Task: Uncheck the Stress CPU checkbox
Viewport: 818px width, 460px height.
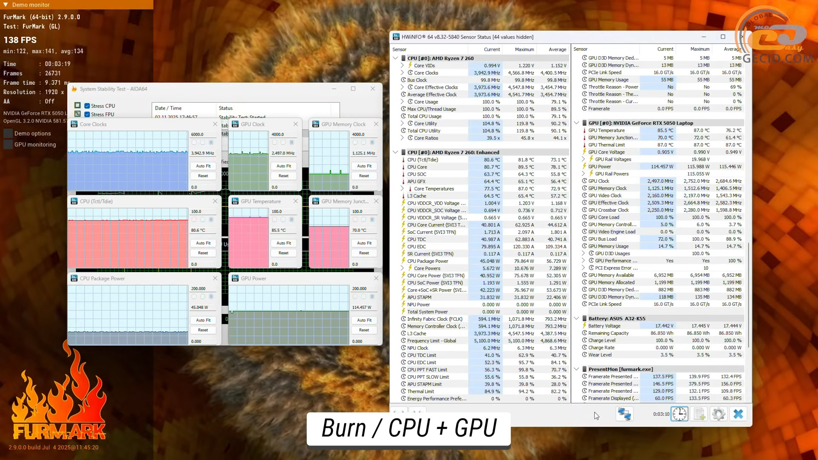Action: (87, 106)
